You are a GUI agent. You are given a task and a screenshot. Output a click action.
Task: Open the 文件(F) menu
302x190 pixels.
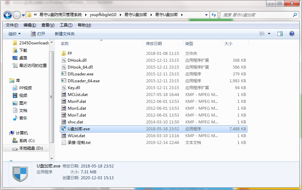point(12,25)
